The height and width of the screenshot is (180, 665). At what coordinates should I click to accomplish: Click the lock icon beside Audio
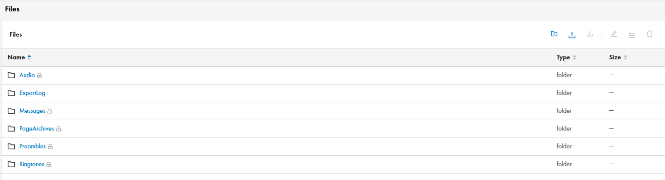(x=40, y=76)
